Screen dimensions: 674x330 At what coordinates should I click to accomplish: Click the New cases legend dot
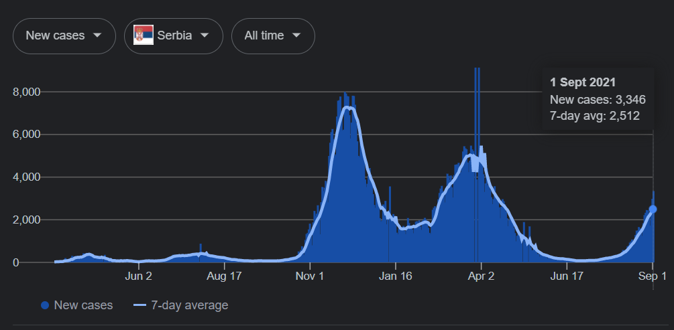(45, 305)
